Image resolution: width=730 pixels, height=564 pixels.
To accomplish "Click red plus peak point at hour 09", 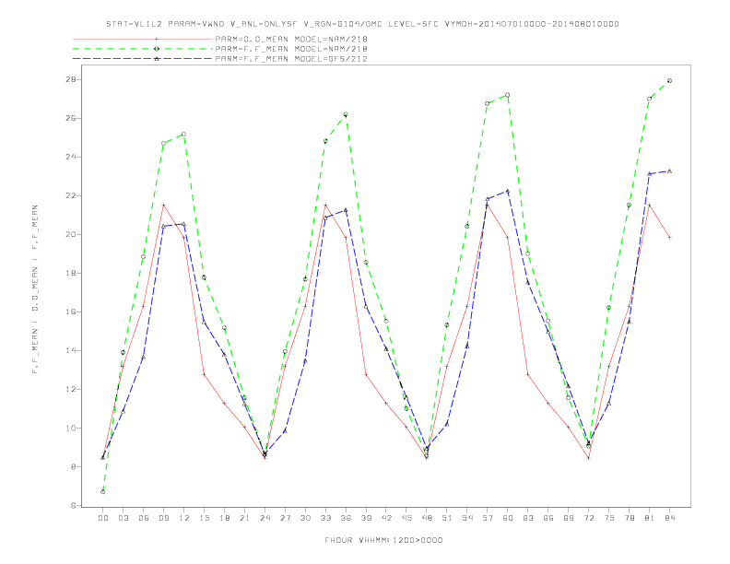I will point(163,206).
